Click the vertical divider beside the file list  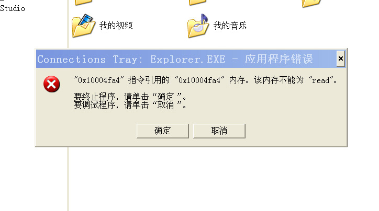click(68, 179)
